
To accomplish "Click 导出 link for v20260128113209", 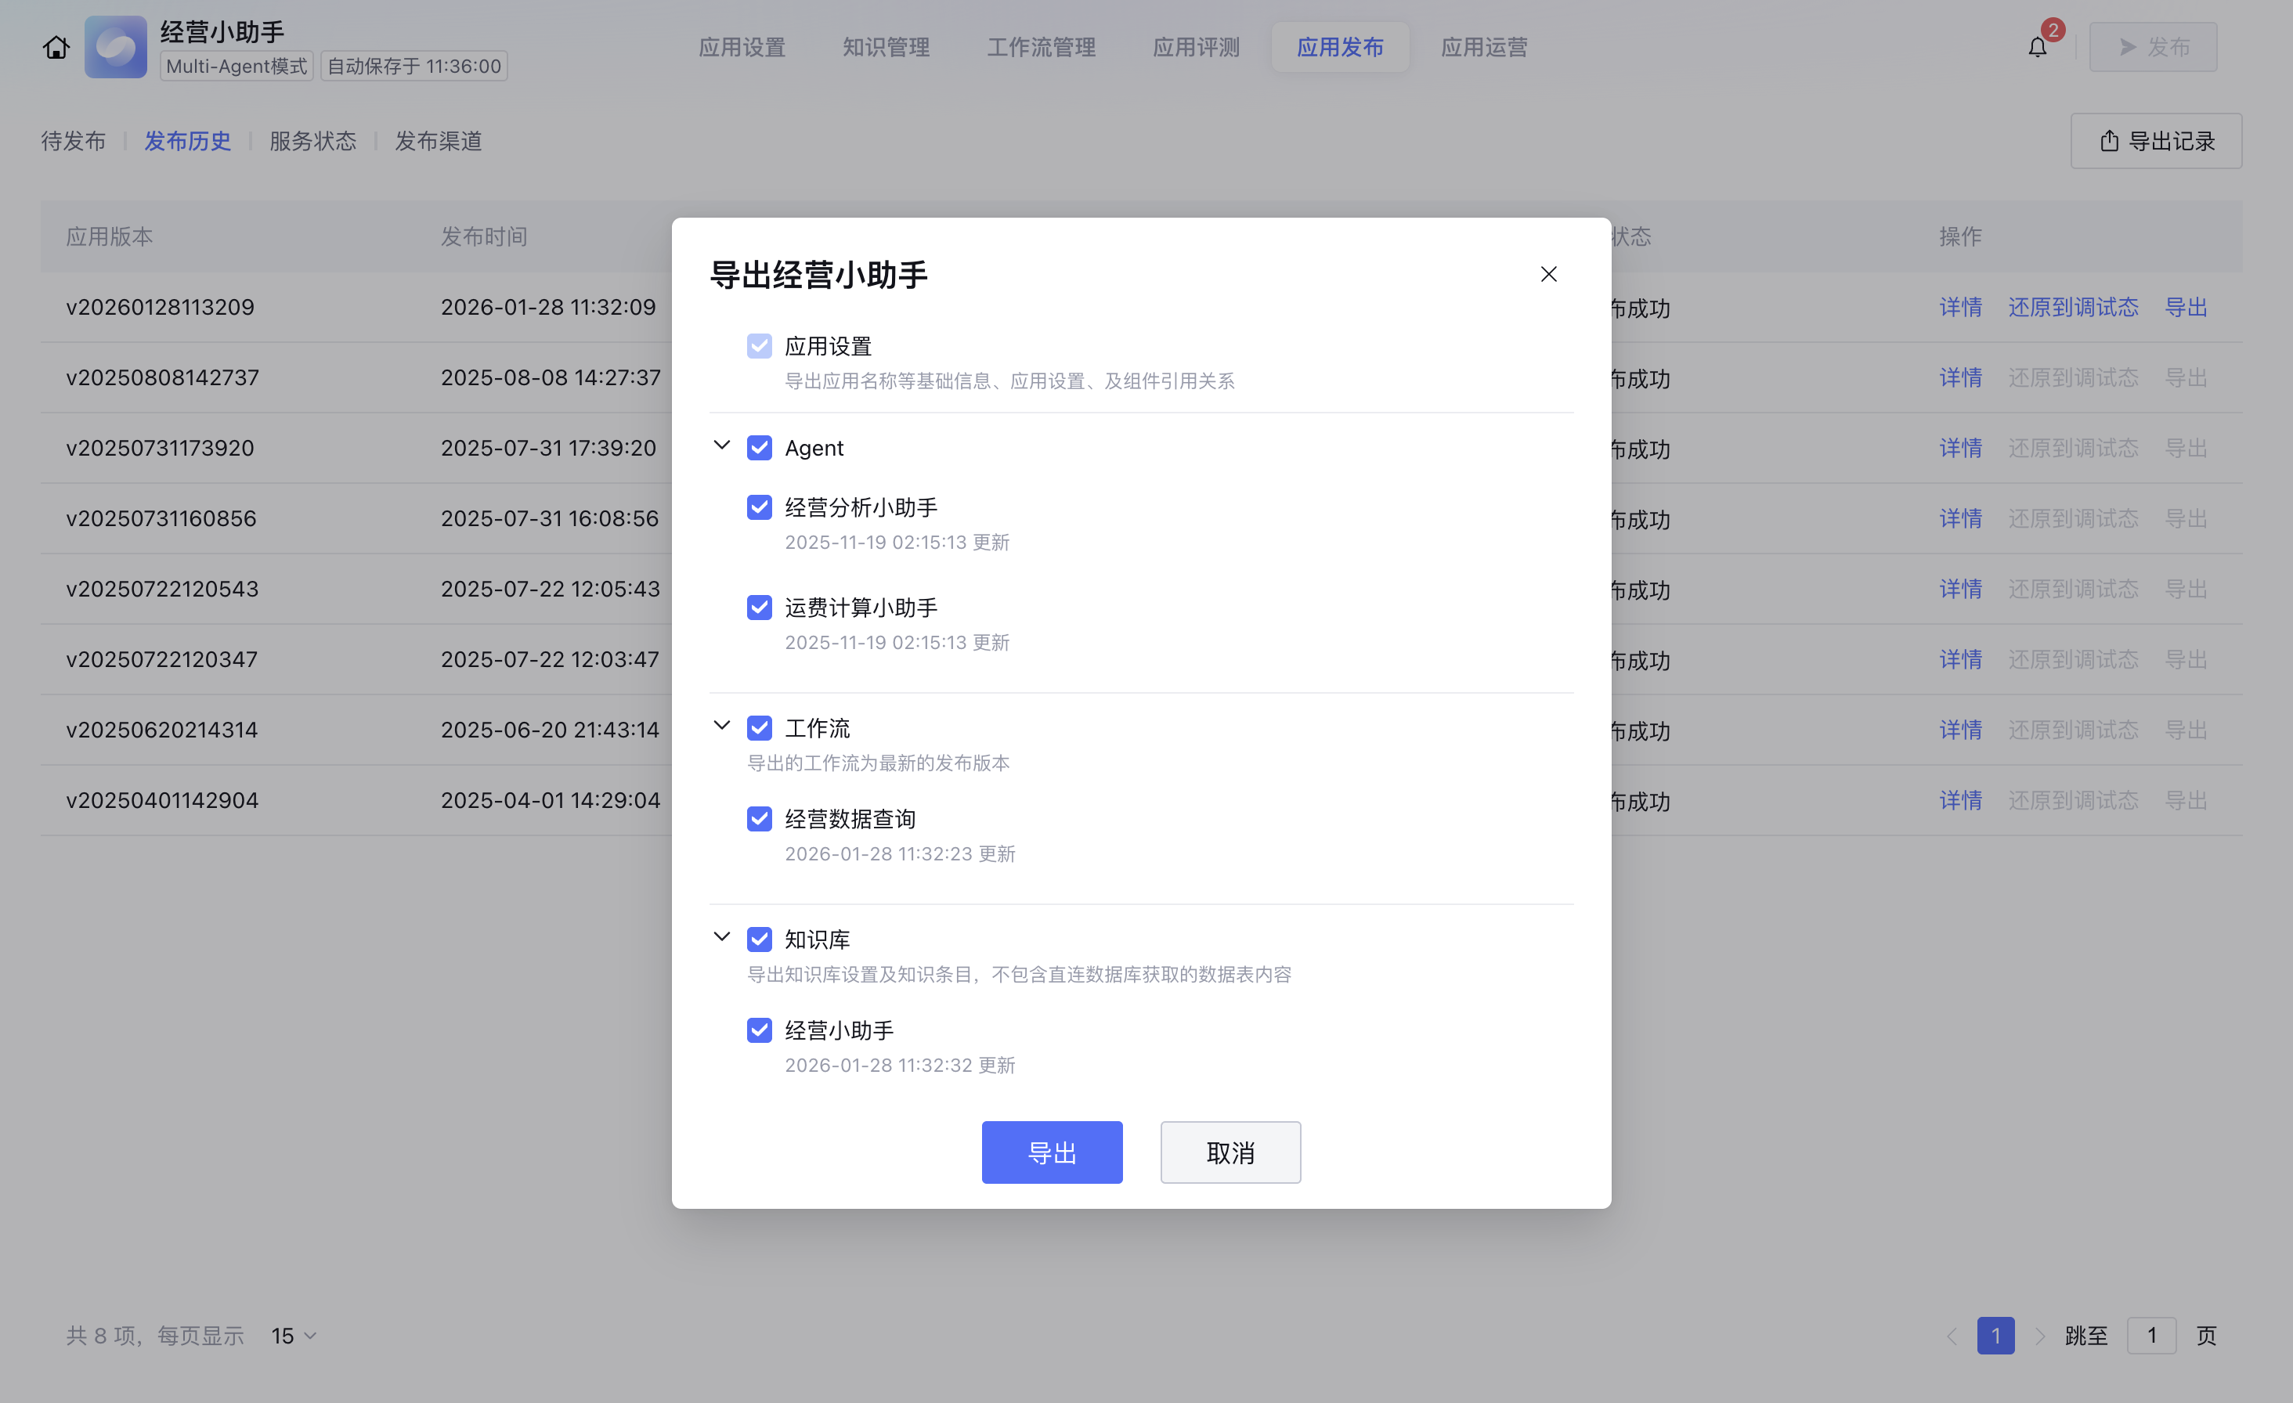I will tap(2186, 307).
